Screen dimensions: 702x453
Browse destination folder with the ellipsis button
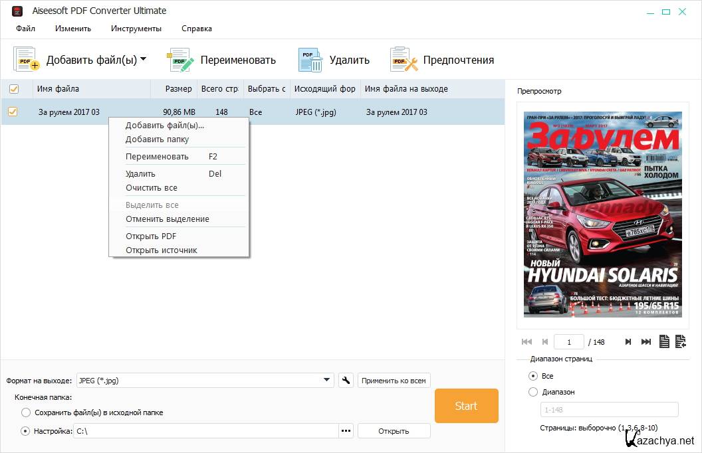pyautogui.click(x=346, y=431)
